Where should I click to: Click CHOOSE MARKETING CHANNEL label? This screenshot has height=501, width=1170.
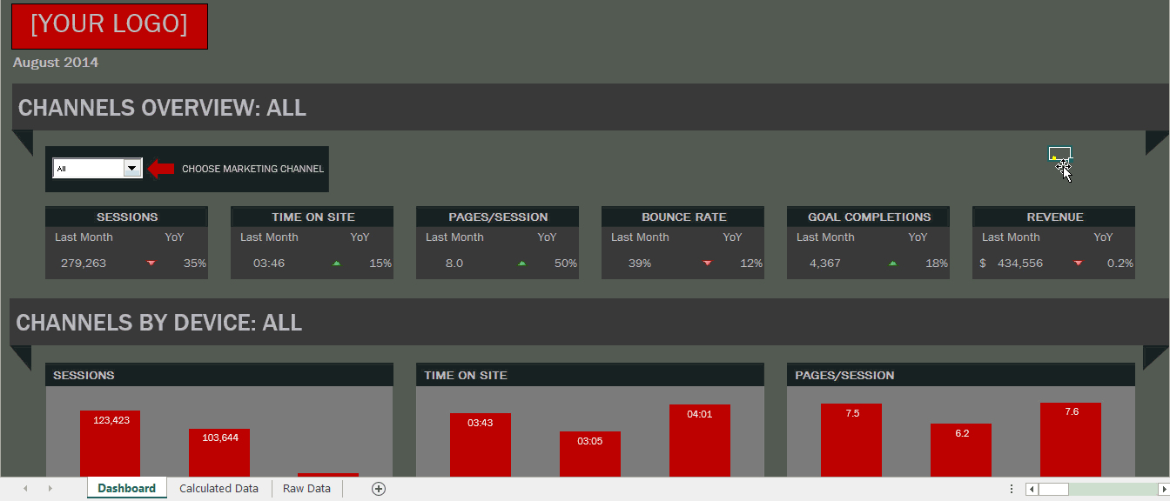pyautogui.click(x=252, y=169)
